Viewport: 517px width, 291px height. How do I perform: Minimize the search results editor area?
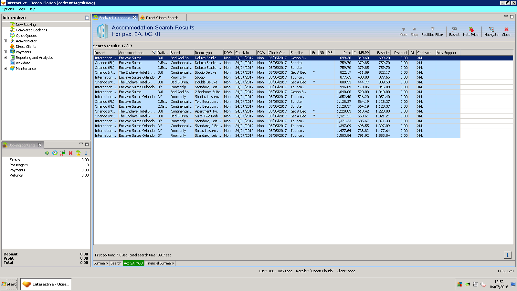tap(506, 16)
